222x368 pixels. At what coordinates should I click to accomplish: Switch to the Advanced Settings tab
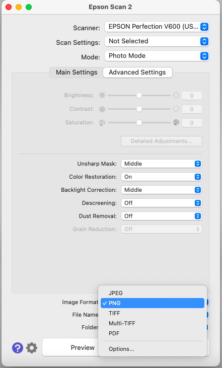[x=137, y=72]
